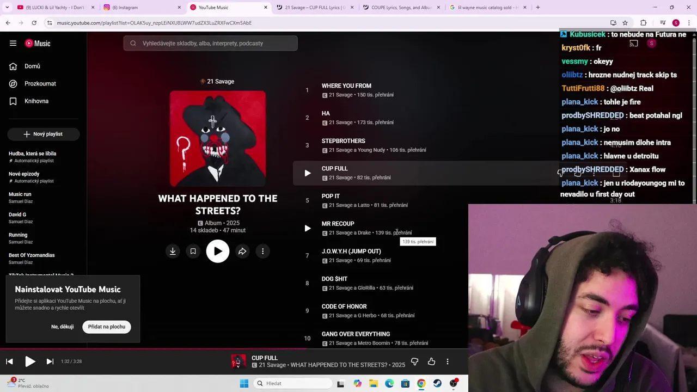Screen dimensions: 697x392
Task: Switch to COUPE Lyrics, Songs tab
Action: point(401,8)
